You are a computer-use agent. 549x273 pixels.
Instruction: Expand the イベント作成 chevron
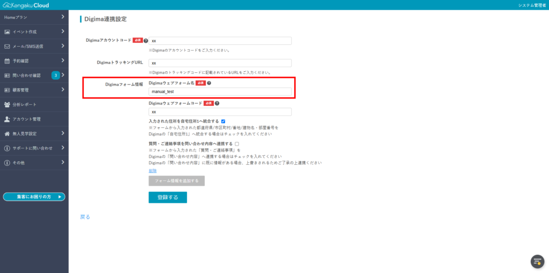tap(63, 32)
